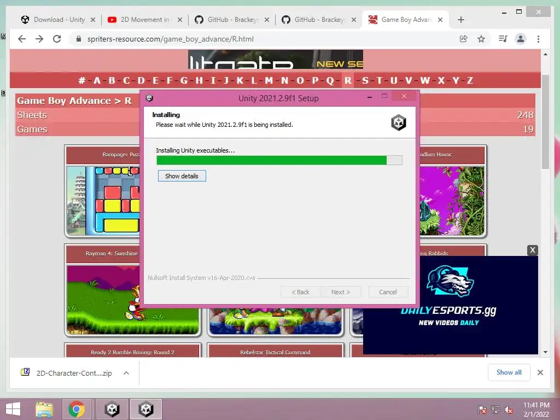Open the Action Center flag in tray
This screenshot has height=420, width=560.
[482, 410]
